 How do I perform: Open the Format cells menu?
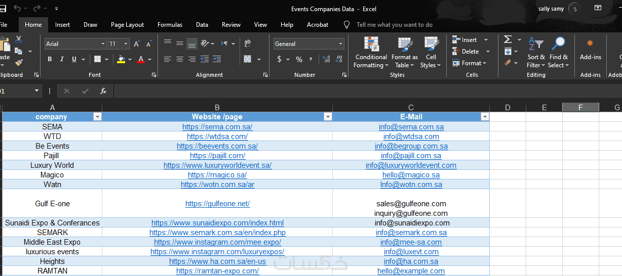[x=469, y=63]
